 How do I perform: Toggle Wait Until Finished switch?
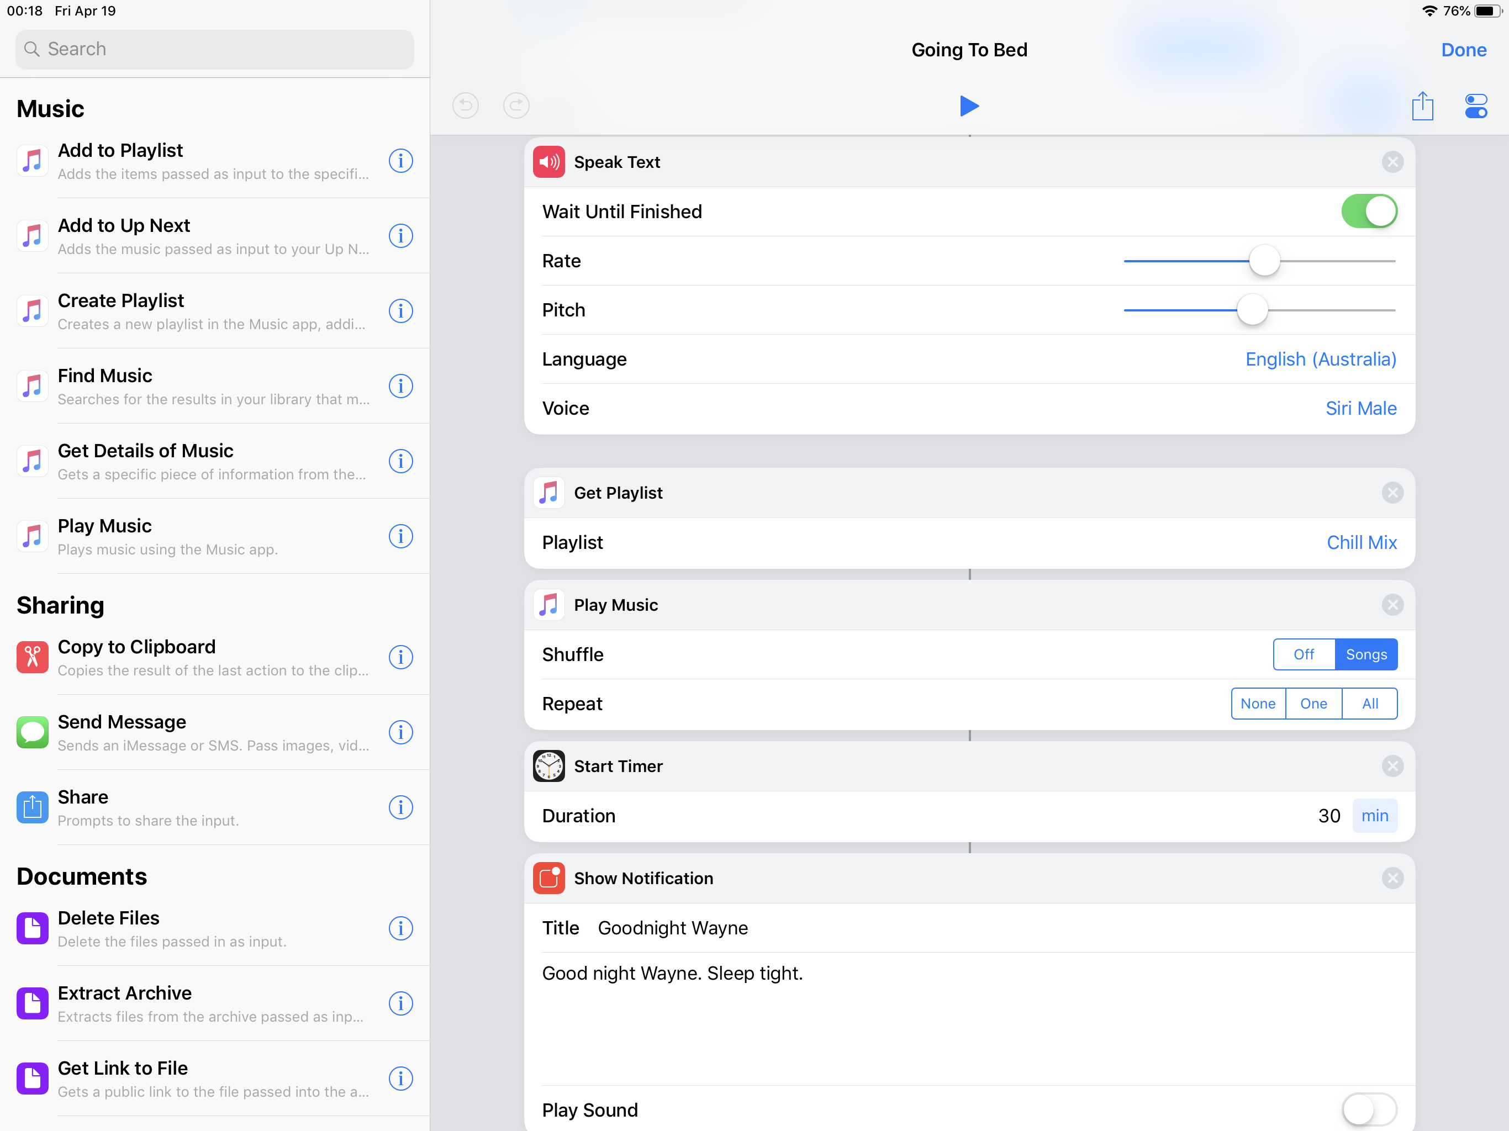point(1369,212)
